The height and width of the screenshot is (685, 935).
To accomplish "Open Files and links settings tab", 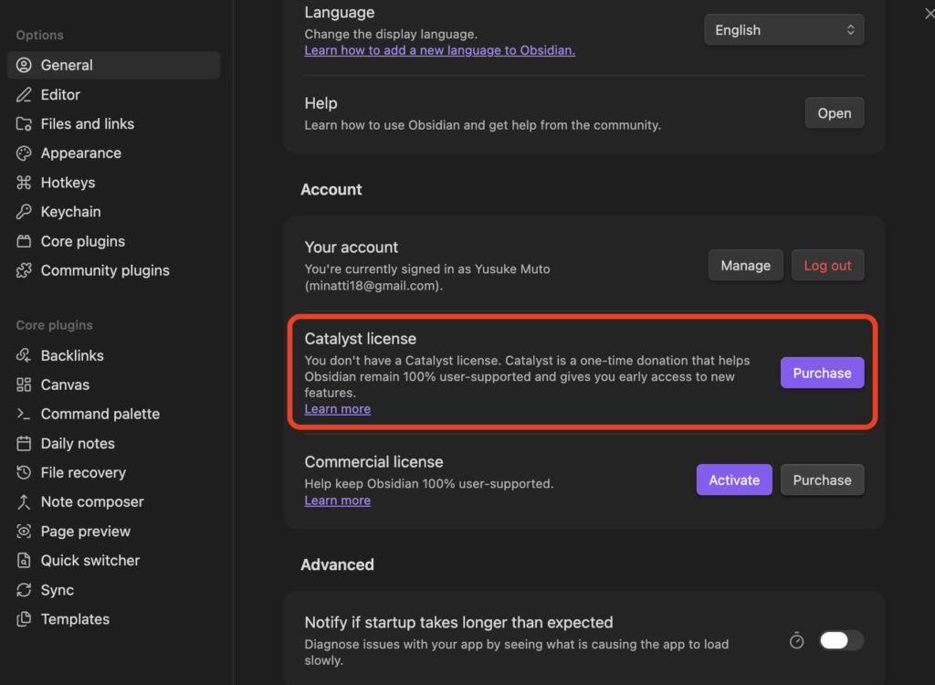I will [x=87, y=124].
